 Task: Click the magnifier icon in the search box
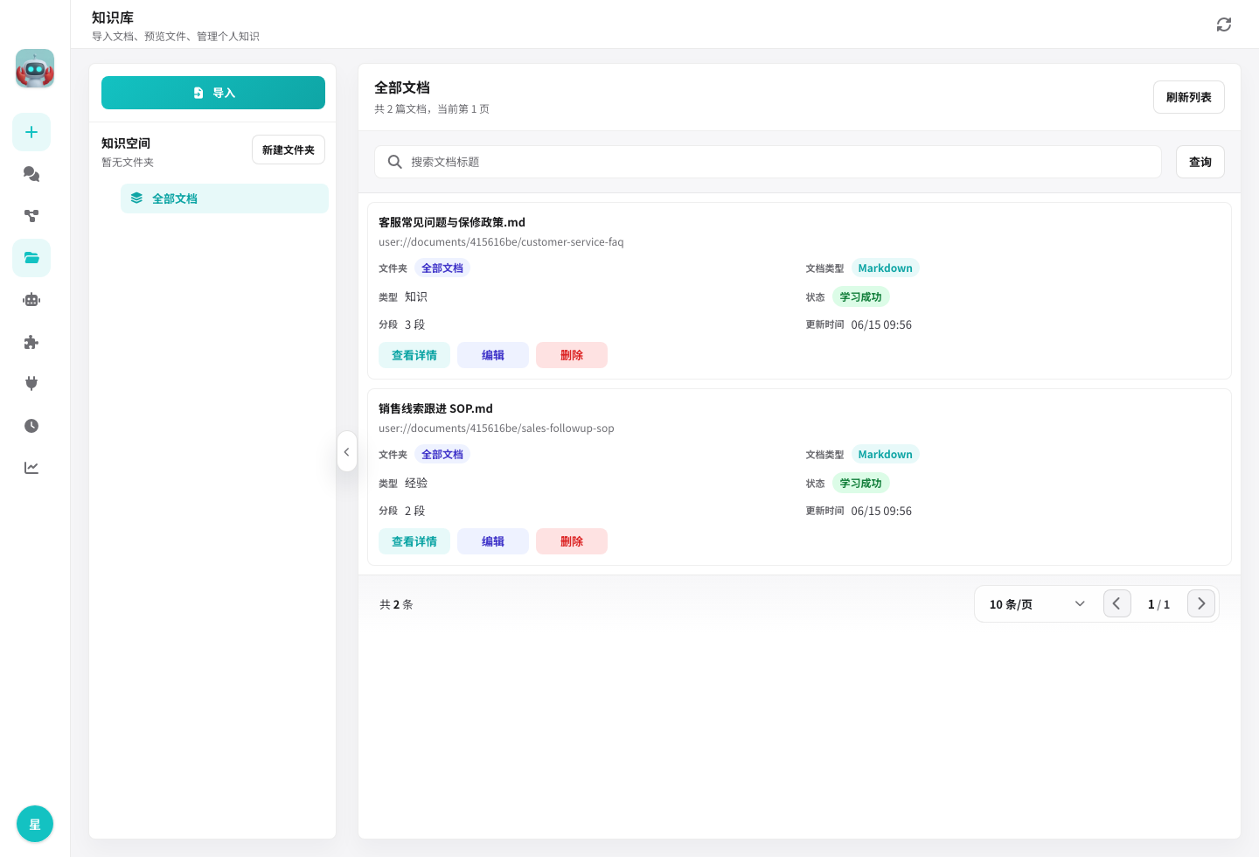tap(395, 162)
